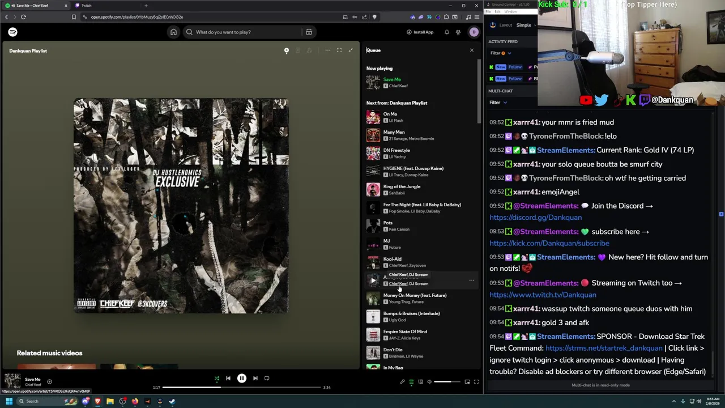Adjust the volume slider
725x408 pixels.
[x=447, y=382]
